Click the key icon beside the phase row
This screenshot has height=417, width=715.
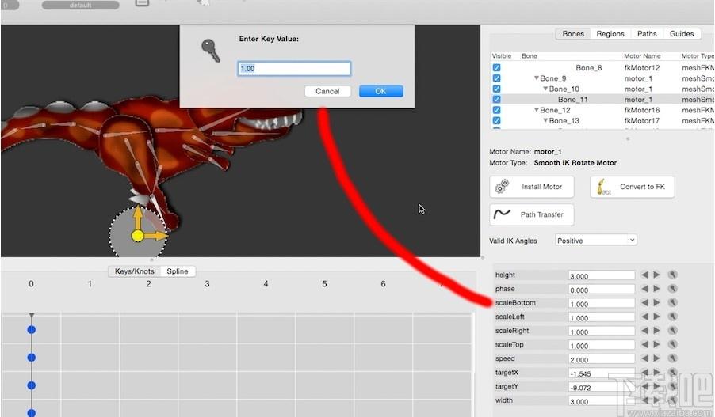tap(672, 289)
